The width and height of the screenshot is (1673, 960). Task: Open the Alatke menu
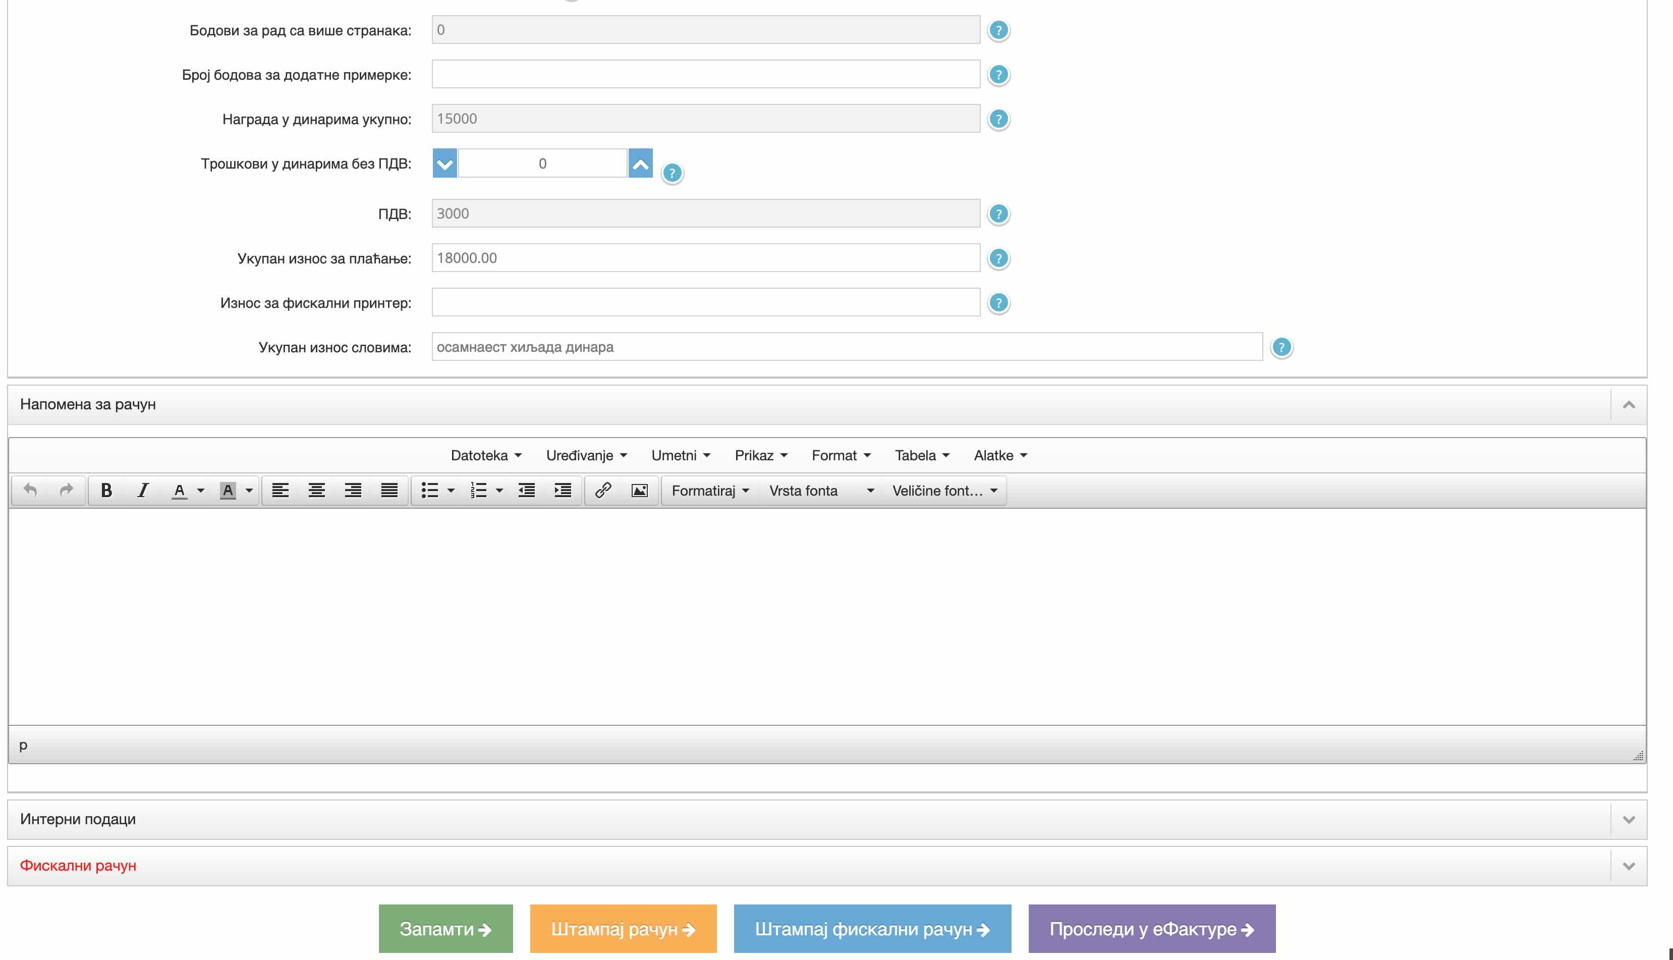[1000, 456]
